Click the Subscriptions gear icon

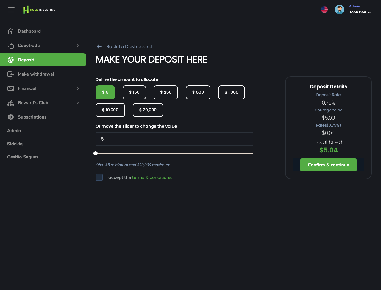coord(11,117)
